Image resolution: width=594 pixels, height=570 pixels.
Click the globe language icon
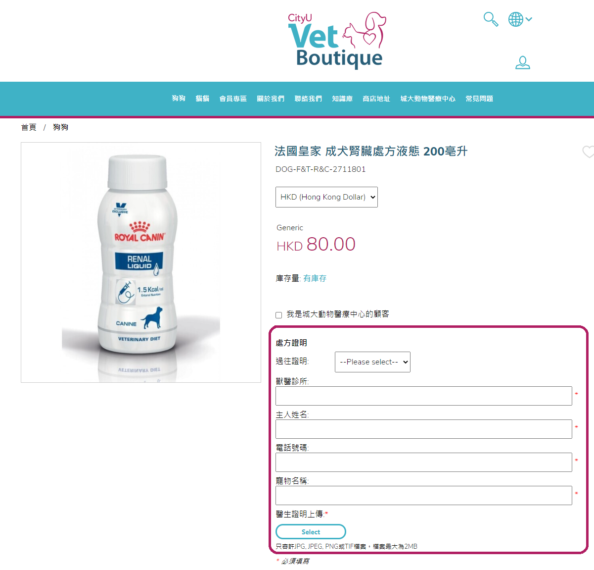click(x=516, y=19)
